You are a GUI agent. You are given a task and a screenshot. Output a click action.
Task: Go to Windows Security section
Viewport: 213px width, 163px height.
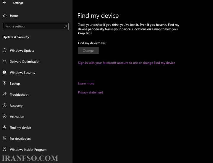(x=22, y=73)
